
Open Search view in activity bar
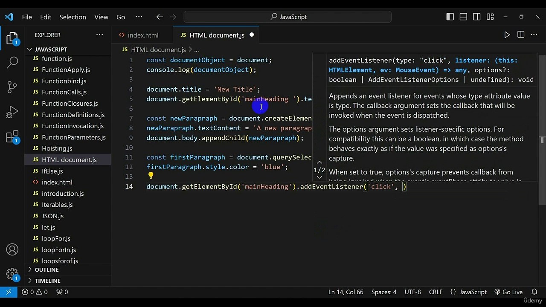12,63
